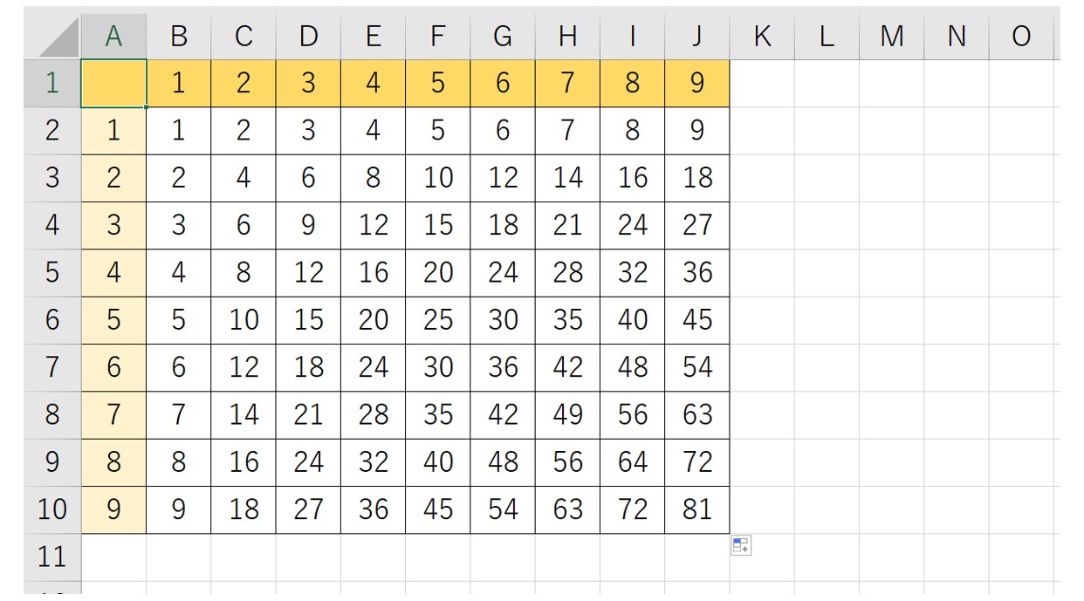1084x601 pixels.
Task: Click header cell J1 showing 9
Action: [696, 83]
